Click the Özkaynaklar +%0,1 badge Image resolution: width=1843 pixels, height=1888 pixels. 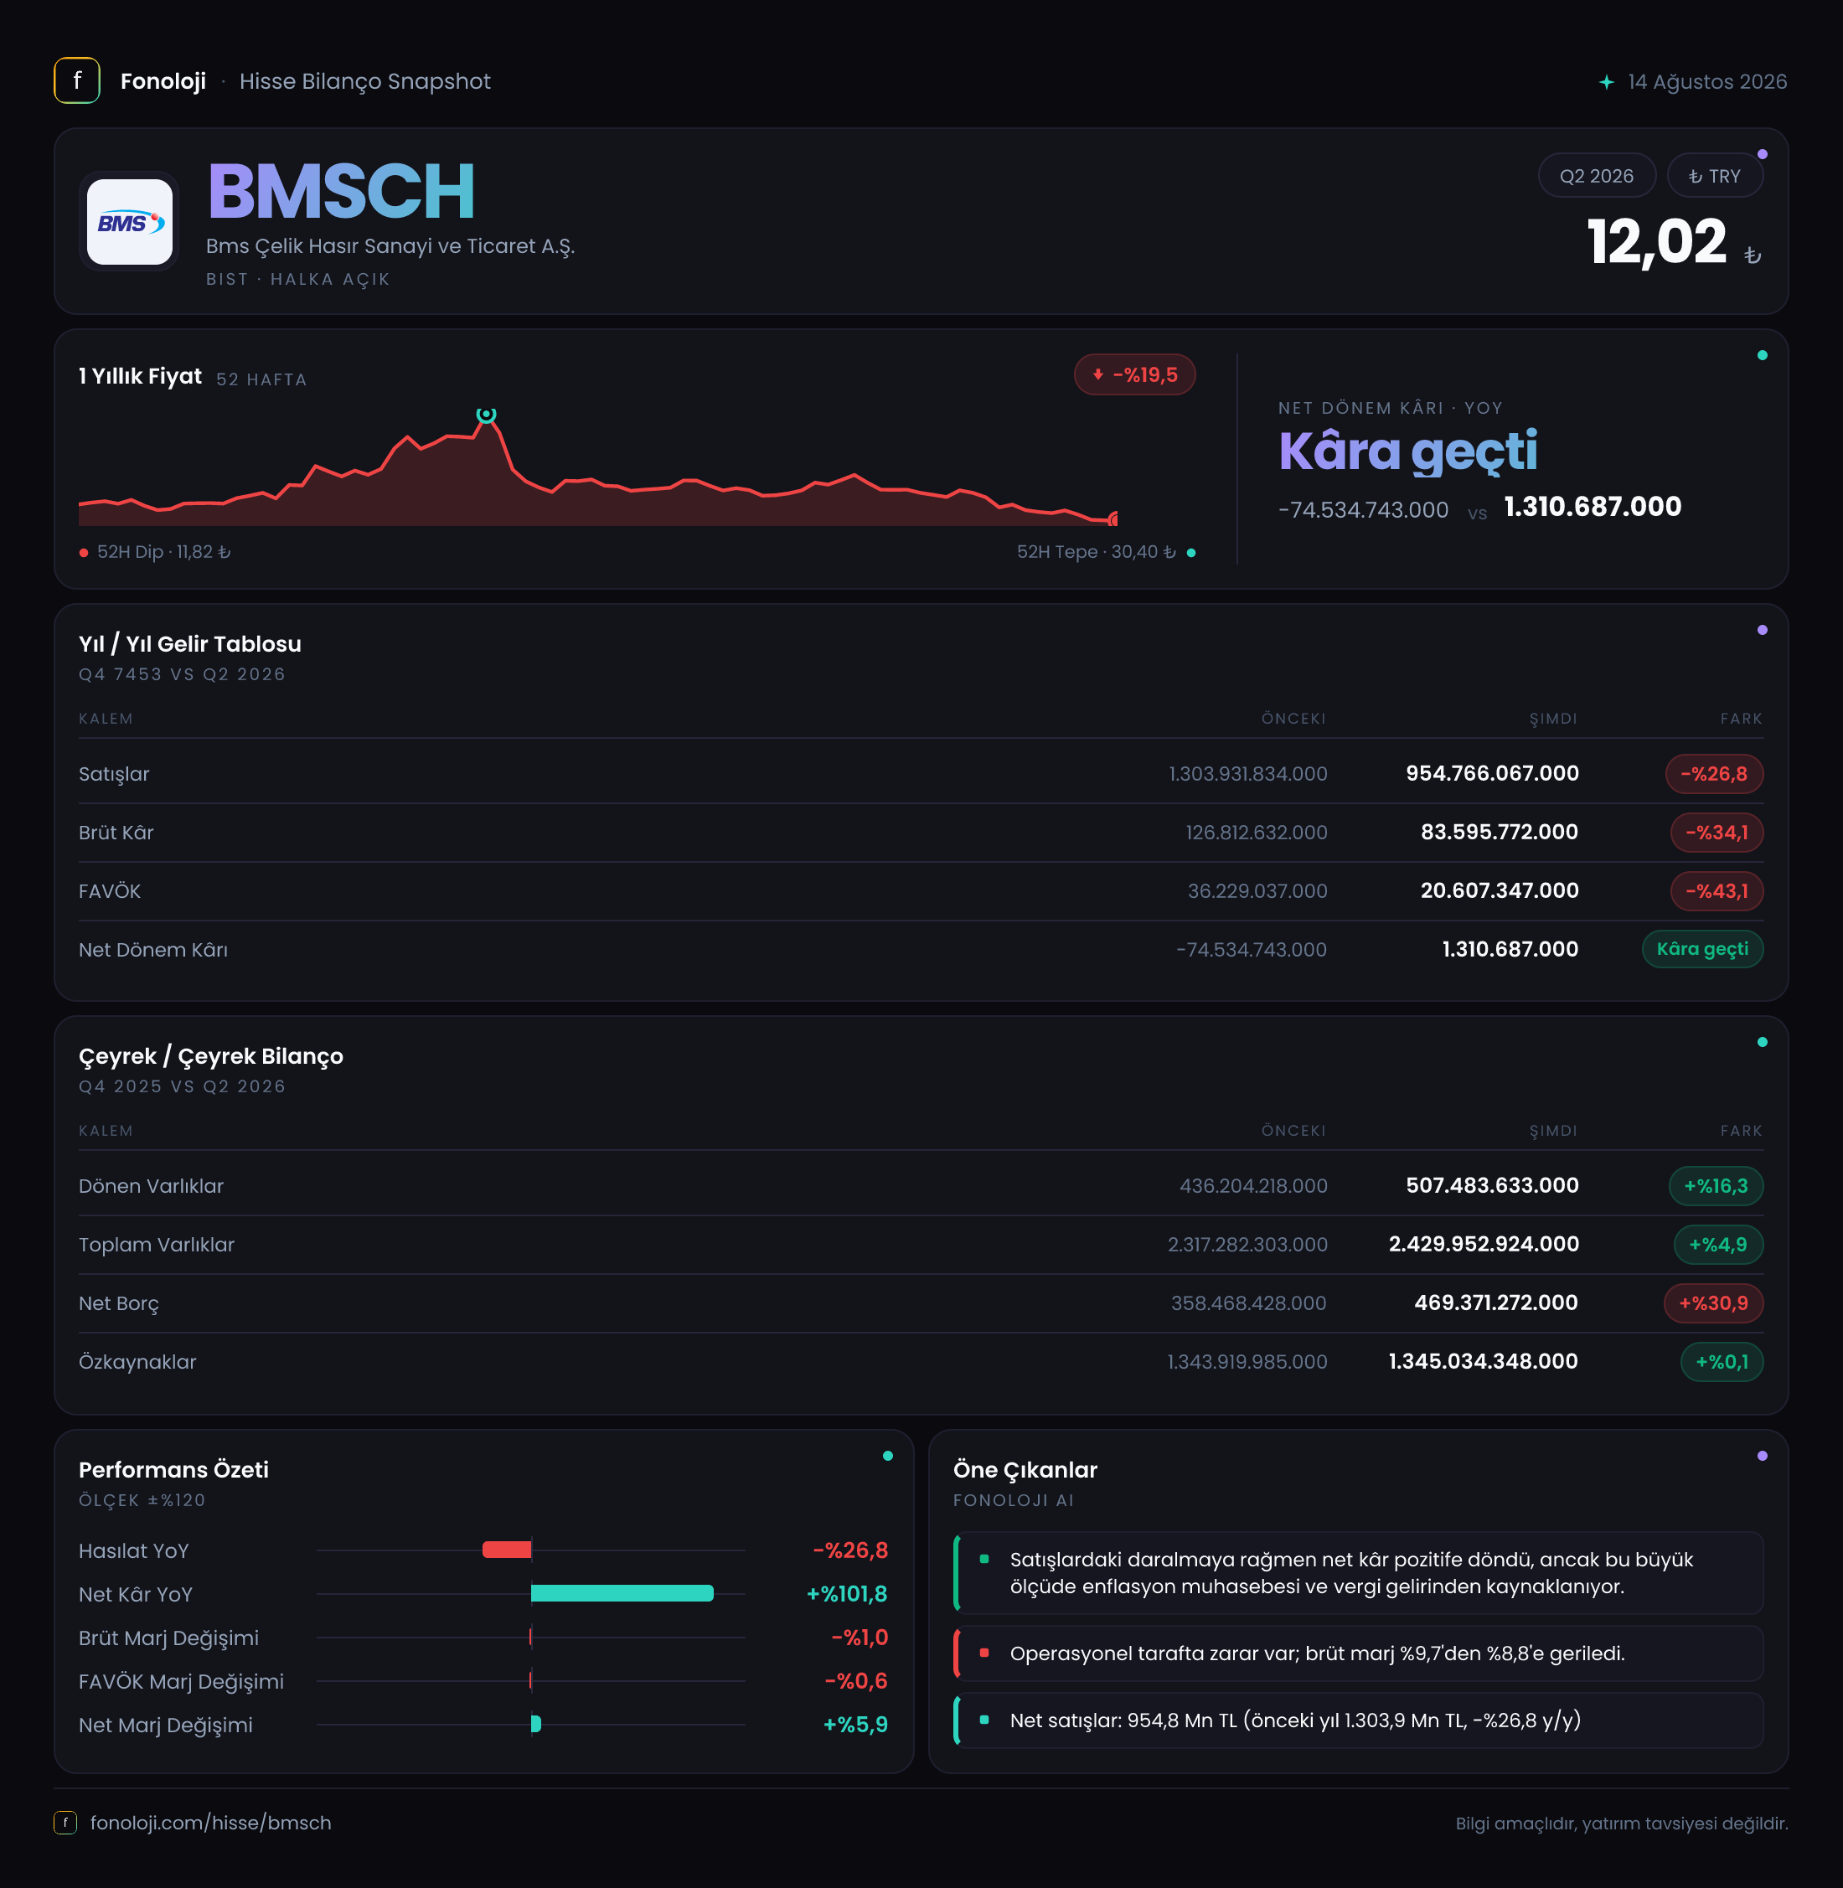coord(1722,1362)
